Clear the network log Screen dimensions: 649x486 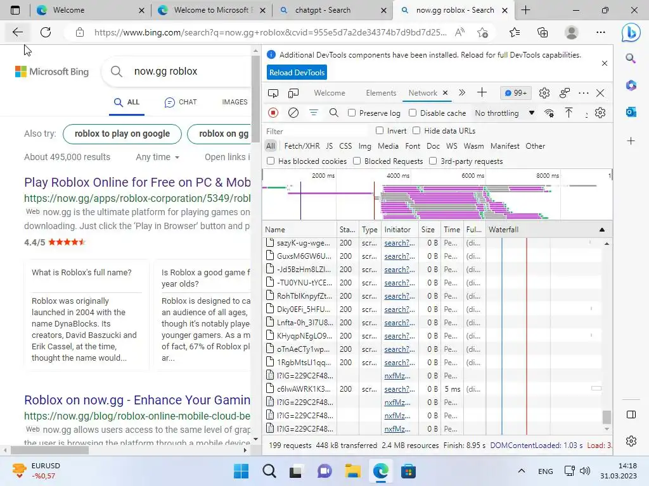coord(293,113)
